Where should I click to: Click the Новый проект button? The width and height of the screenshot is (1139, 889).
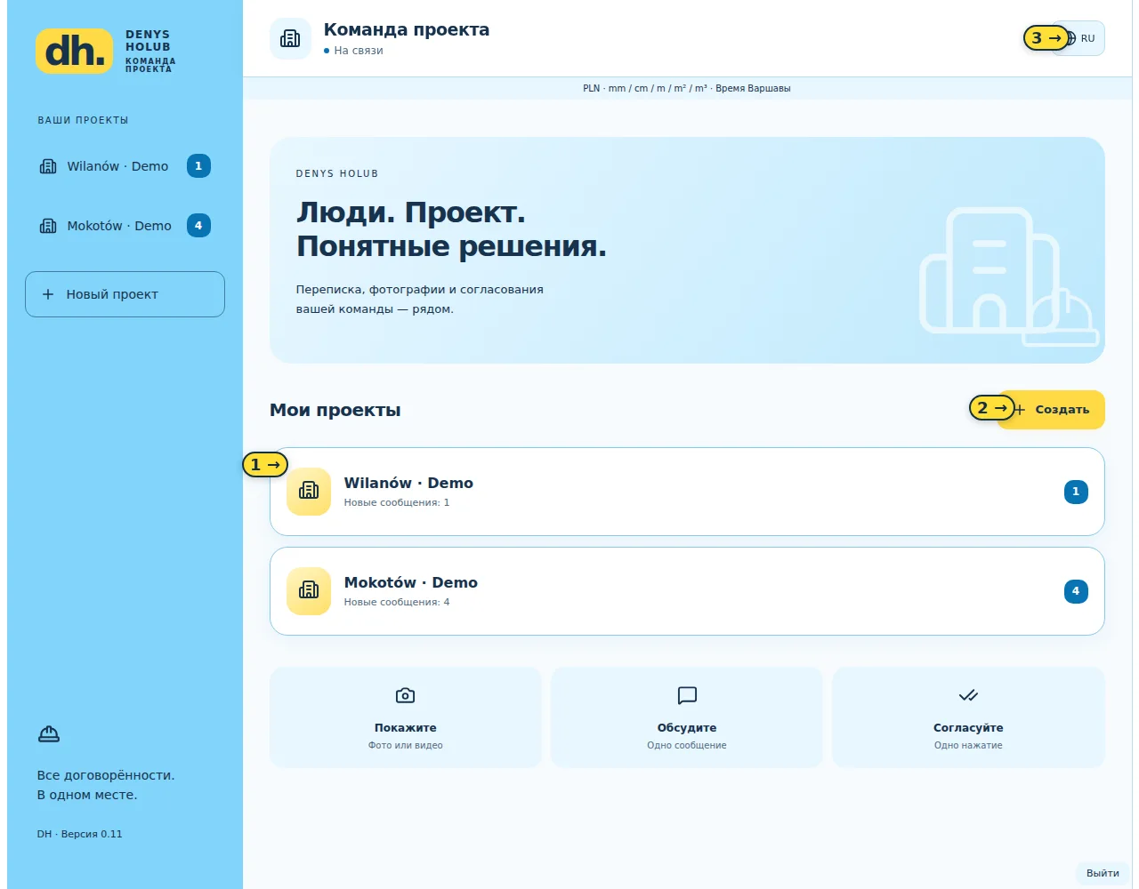click(x=125, y=294)
